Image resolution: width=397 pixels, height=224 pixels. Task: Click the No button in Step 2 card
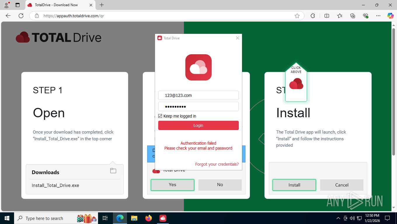220,185
